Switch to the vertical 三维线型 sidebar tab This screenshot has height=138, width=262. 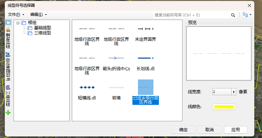pos(8,96)
